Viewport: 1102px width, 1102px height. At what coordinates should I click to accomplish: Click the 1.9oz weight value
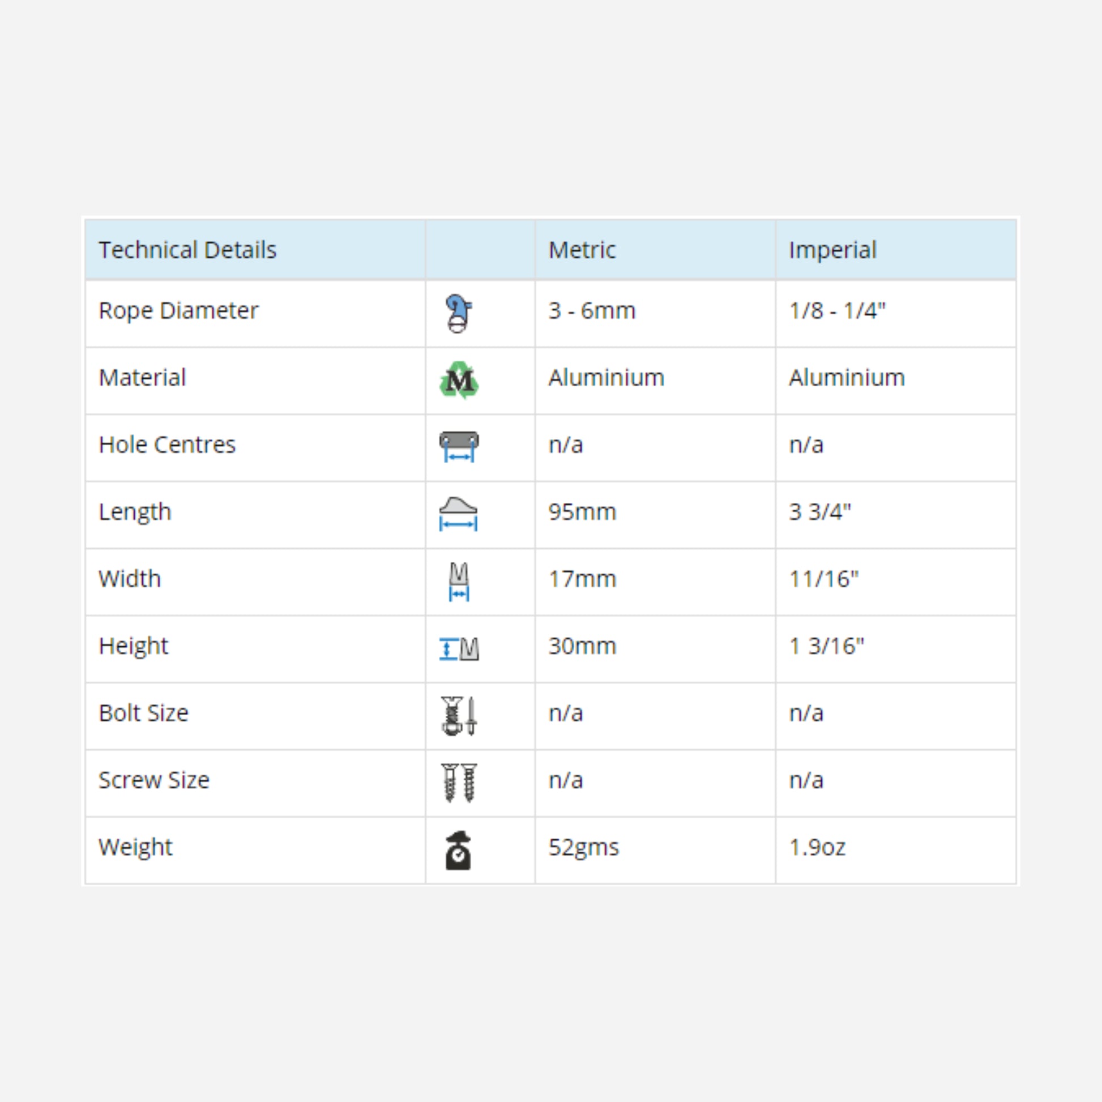[817, 847]
